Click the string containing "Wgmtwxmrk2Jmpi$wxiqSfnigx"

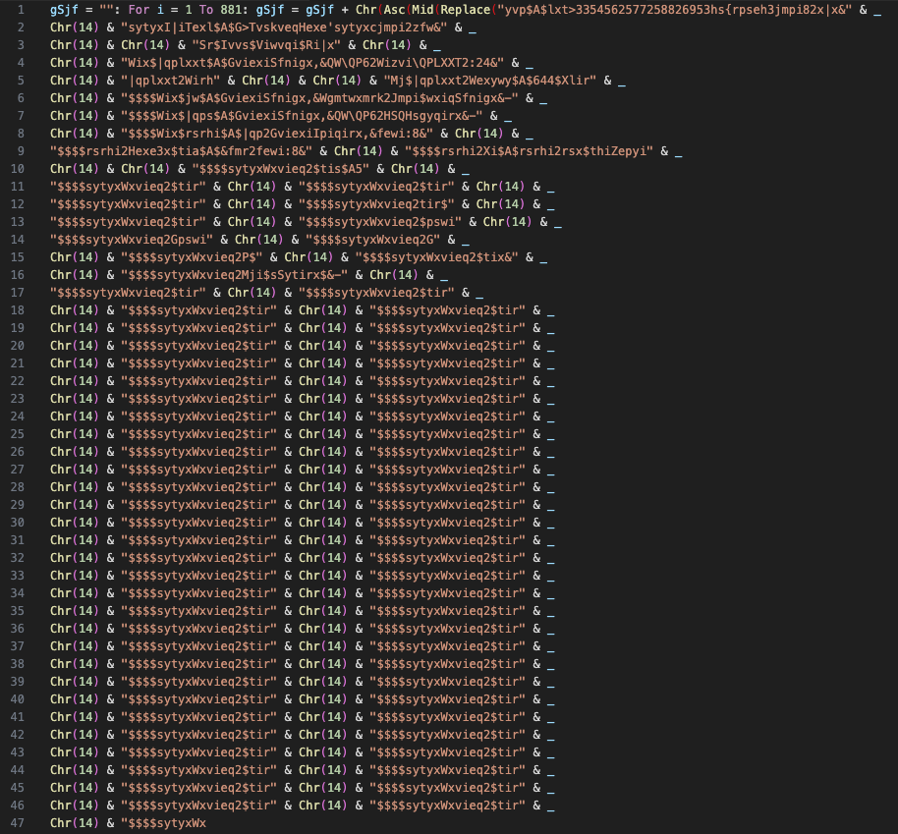coord(319,98)
